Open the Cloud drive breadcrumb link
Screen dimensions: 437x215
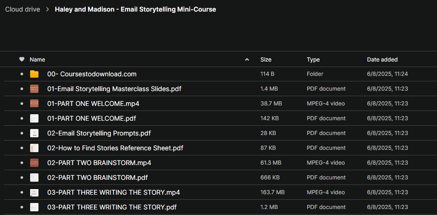point(23,9)
